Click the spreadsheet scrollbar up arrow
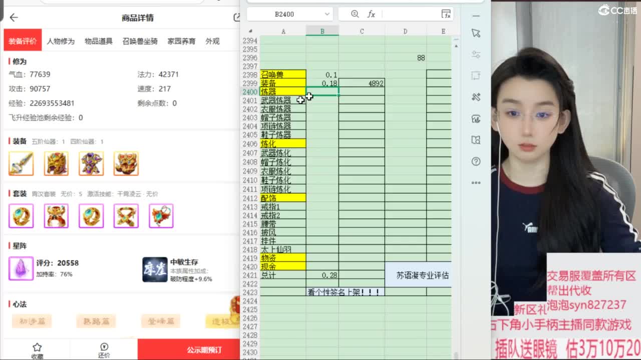Screen dimensions: 641x360 pyautogui.click(x=456, y=46)
